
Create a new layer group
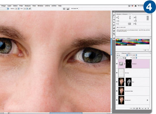pyautogui.click(x=142, y=108)
